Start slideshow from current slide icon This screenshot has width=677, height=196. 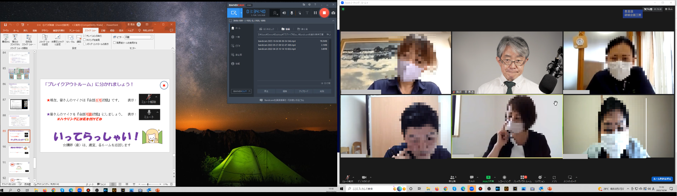(x=15, y=40)
